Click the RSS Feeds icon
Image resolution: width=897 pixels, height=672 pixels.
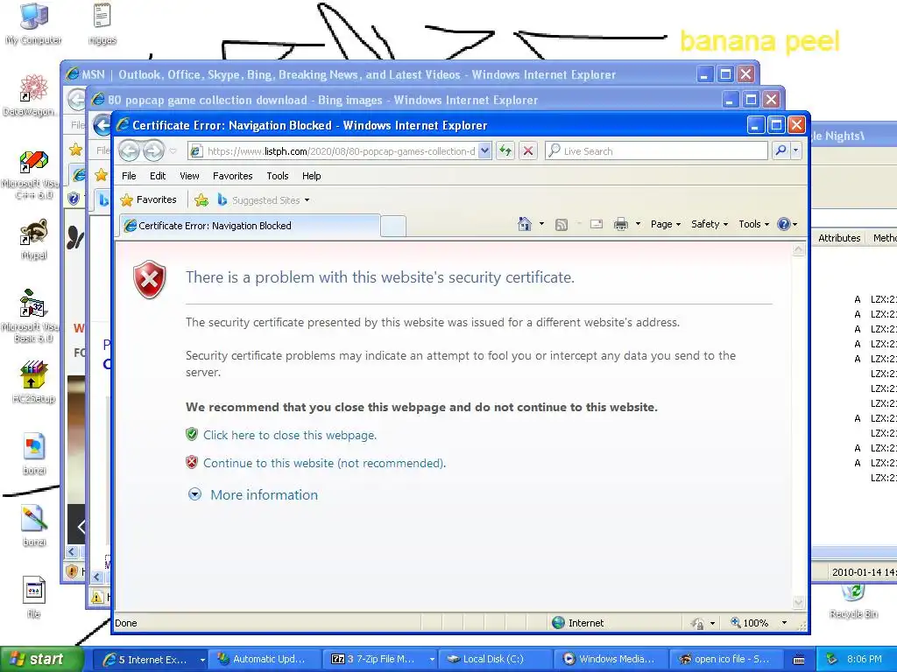(562, 225)
